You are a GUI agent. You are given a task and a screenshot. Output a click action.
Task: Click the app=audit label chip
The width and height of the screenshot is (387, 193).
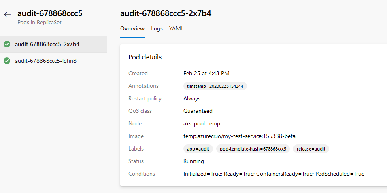tap(198, 149)
